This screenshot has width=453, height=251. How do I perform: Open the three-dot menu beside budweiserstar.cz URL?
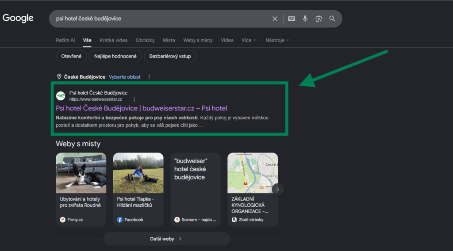[x=134, y=99]
